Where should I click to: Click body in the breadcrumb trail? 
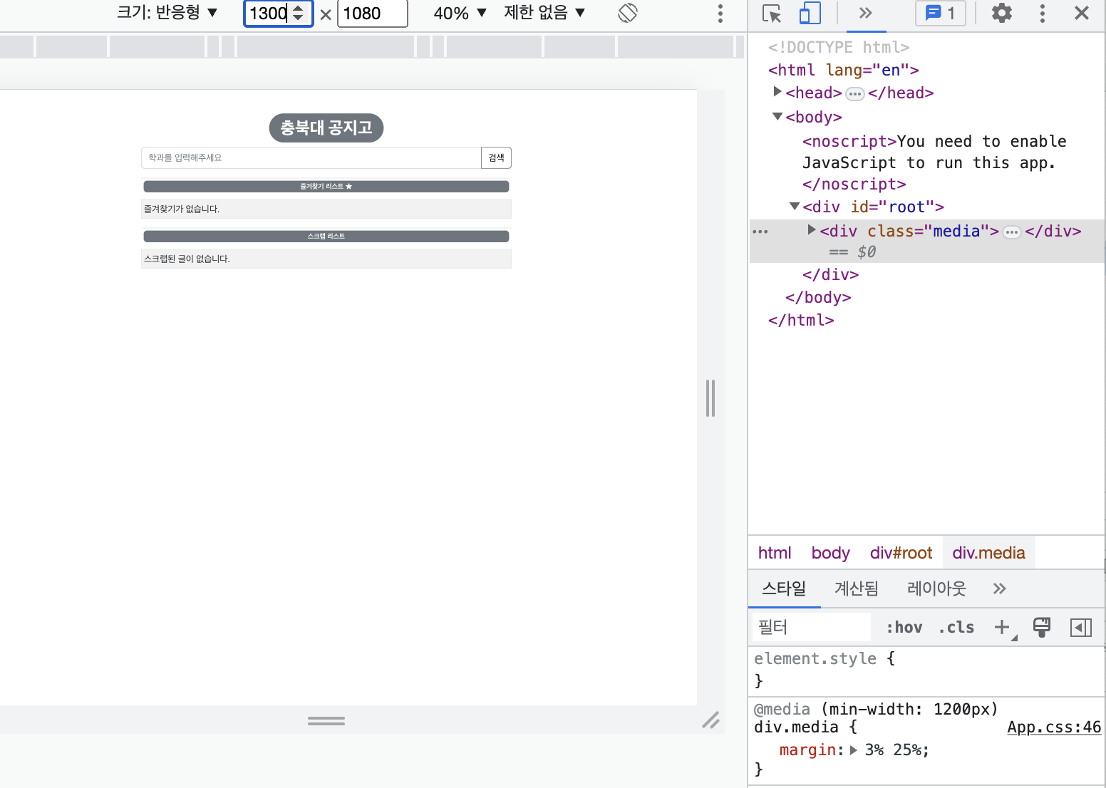(x=831, y=553)
